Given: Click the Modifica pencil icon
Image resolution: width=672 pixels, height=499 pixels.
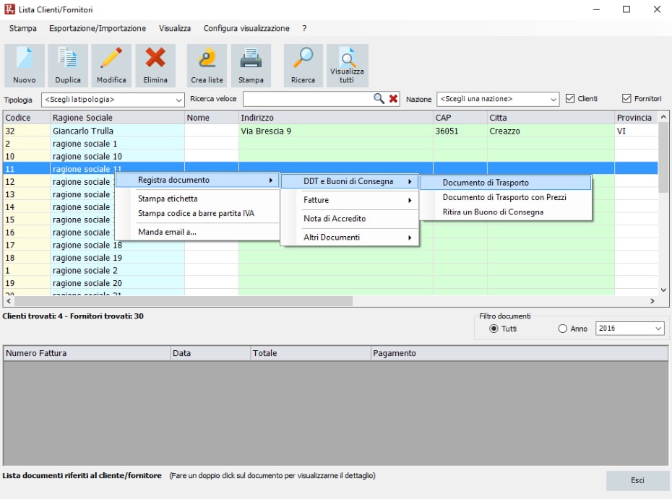Looking at the screenshot, I should 111,66.
